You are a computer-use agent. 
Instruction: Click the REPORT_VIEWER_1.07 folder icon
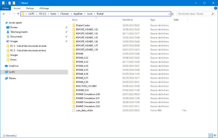pos(74,46)
